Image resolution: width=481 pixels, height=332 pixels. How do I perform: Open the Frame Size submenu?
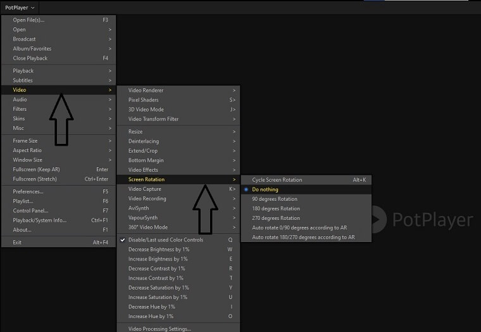click(x=59, y=141)
